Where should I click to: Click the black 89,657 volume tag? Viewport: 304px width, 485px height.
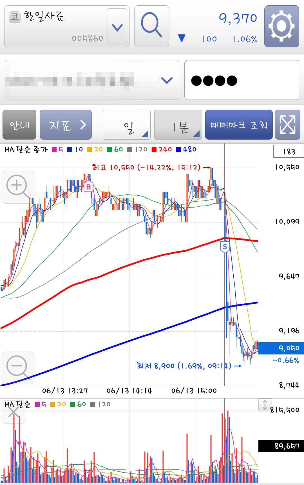pyautogui.click(x=281, y=446)
